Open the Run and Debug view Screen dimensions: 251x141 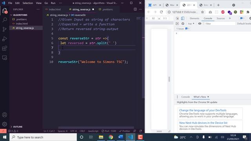[4, 39]
